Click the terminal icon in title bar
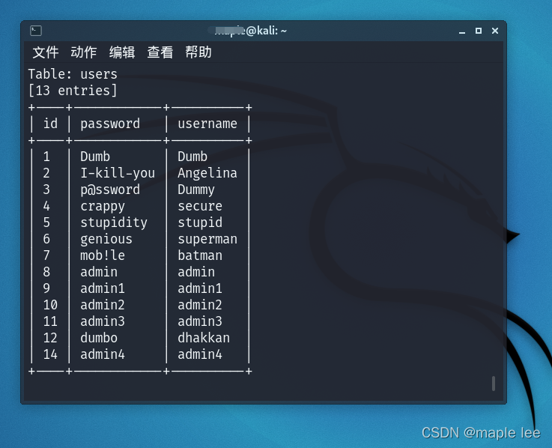Image resolution: width=552 pixels, height=448 pixels. pyautogui.click(x=36, y=31)
